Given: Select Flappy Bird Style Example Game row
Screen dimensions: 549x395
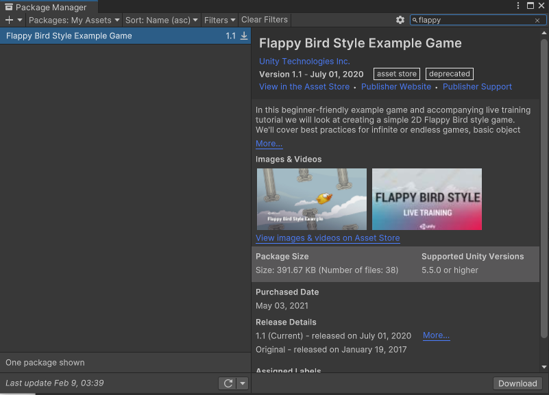Looking at the screenshot, I should pyautogui.click(x=125, y=36).
